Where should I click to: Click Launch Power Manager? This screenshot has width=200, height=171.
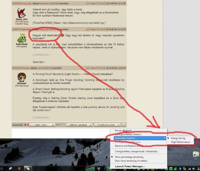(139, 166)
